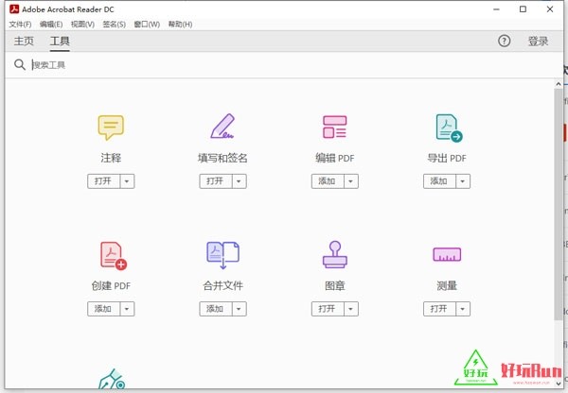Open the 窗口(W) menu
The height and width of the screenshot is (393, 568).
pyautogui.click(x=147, y=25)
